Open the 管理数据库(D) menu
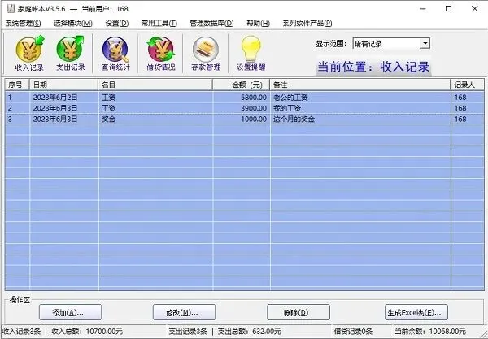This screenshot has width=488, height=339. pos(211,24)
